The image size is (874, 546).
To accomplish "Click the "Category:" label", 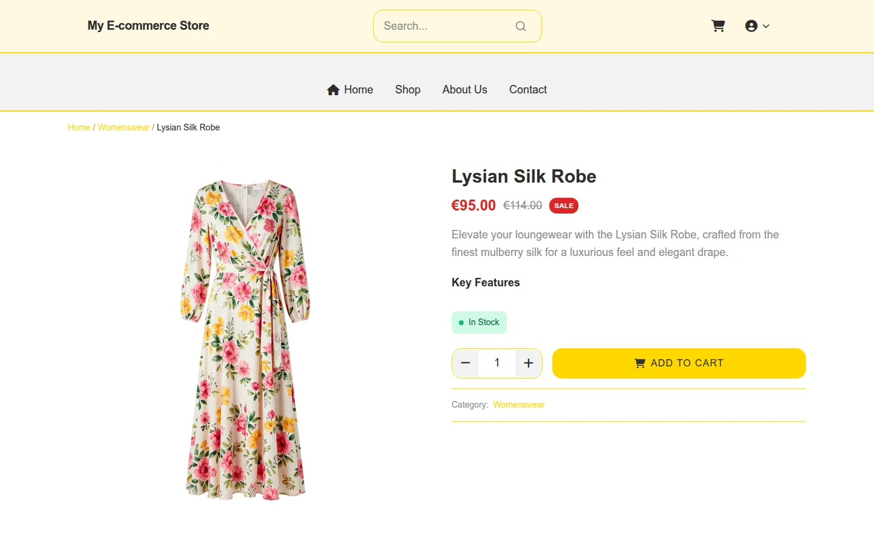I will tap(470, 405).
